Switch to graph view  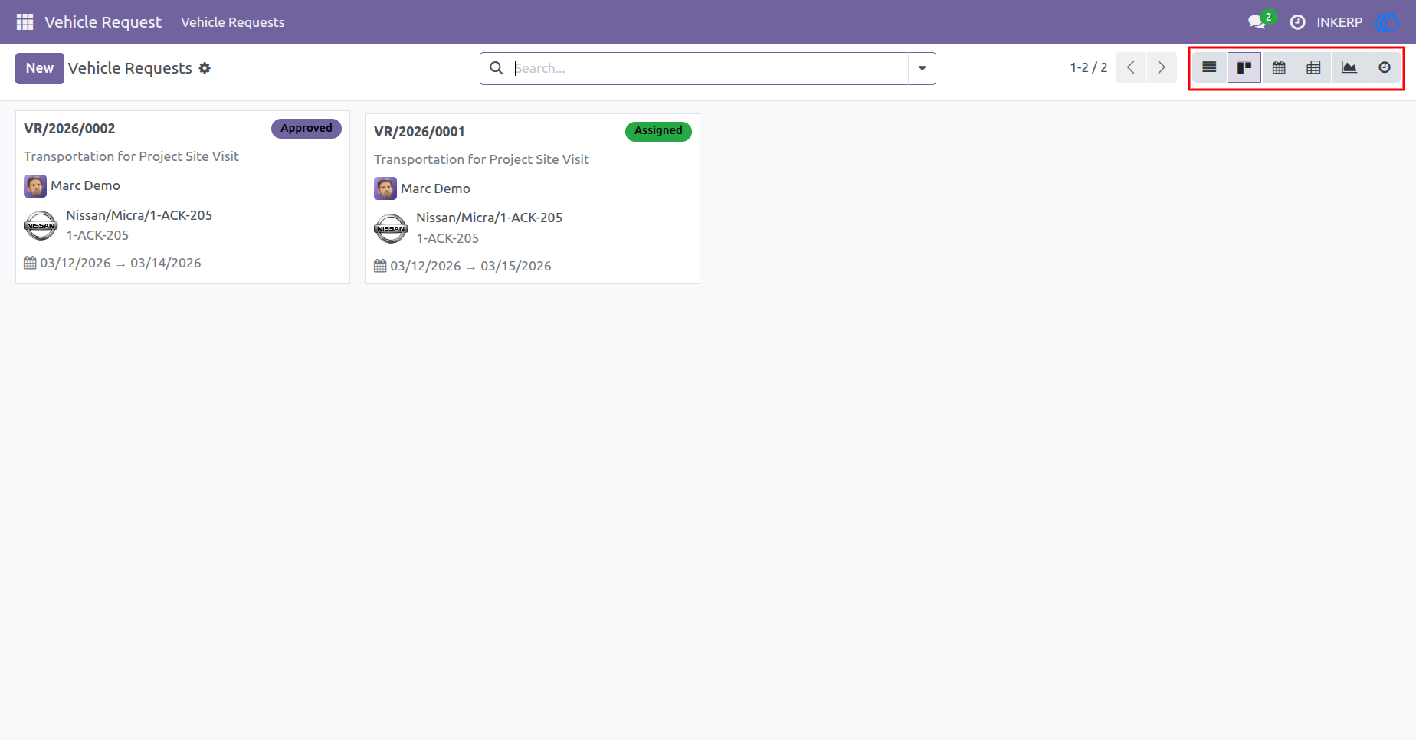1349,68
